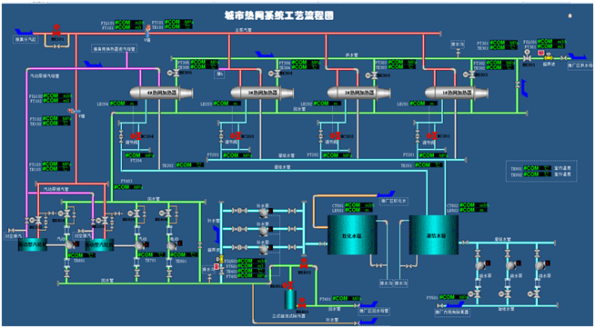The height and width of the screenshot is (328, 595).
Task: Select the vertical deaerator cylinder icon
Action: tap(290, 300)
